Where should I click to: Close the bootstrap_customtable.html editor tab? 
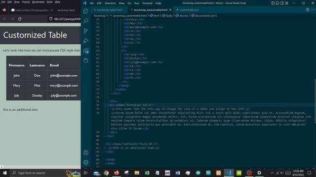(170, 10)
